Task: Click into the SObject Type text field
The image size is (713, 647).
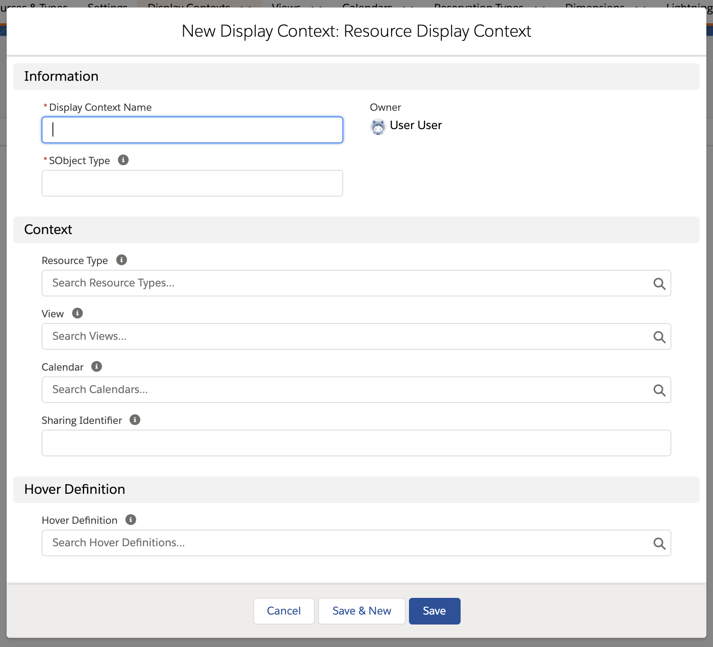Action: pyautogui.click(x=192, y=183)
